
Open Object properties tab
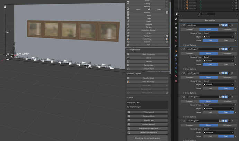176,51
